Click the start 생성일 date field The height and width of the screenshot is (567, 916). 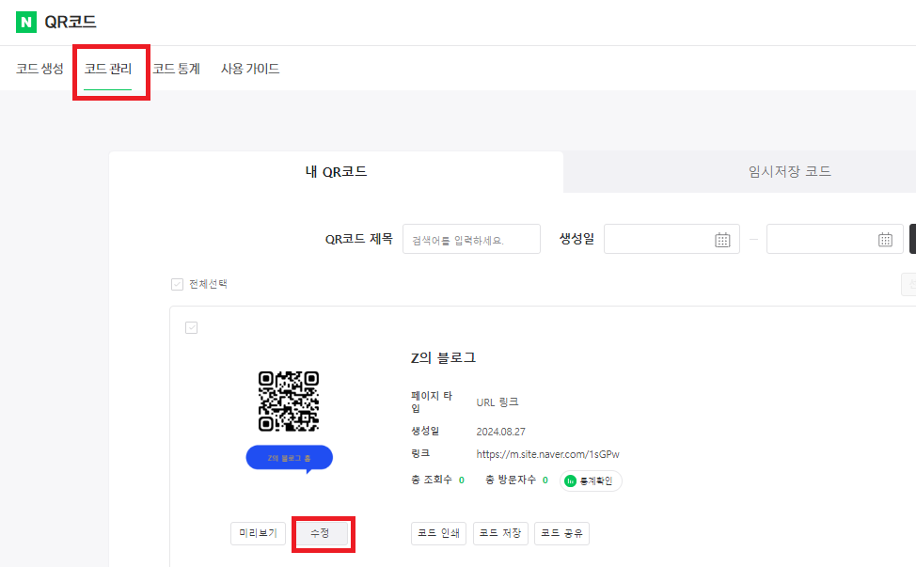coord(671,239)
